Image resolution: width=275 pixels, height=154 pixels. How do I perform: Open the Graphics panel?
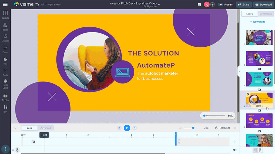pyautogui.click(x=5, y=37)
